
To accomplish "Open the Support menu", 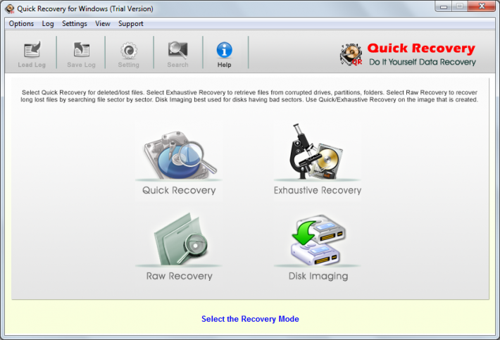I will (x=131, y=23).
